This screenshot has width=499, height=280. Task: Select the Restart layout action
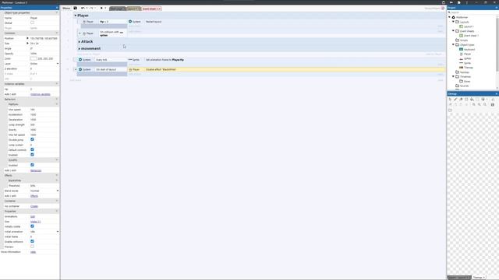154,22
